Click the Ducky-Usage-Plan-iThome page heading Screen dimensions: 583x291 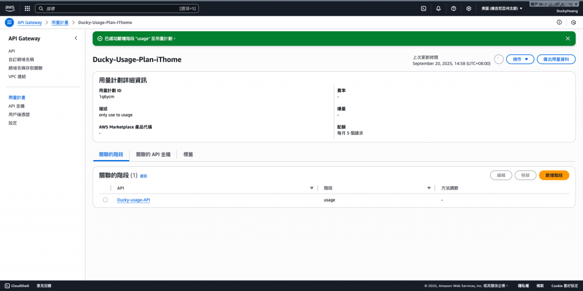point(137,60)
